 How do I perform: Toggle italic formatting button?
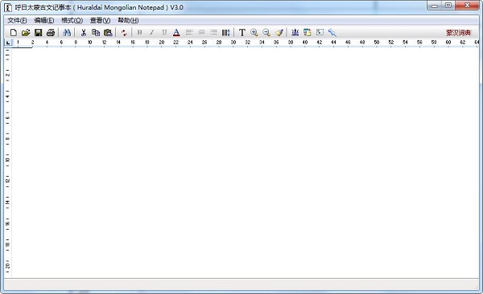pyautogui.click(x=151, y=32)
